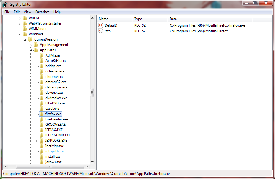Click the WebPlatformInstaller folder icon
The image size is (275, 179).
coord(25,23)
